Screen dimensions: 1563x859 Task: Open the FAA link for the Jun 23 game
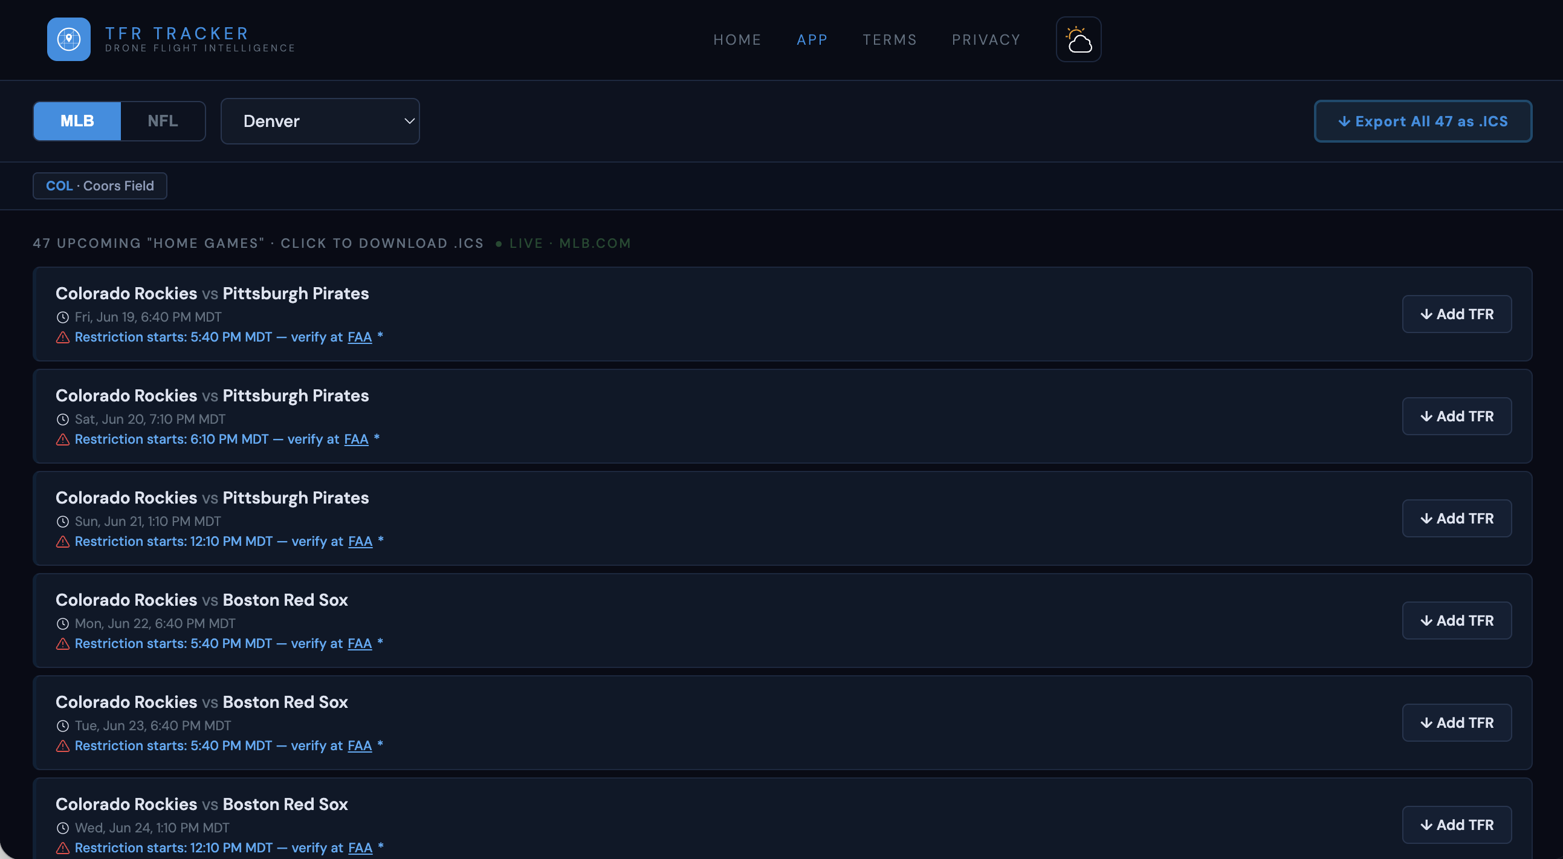[360, 745]
